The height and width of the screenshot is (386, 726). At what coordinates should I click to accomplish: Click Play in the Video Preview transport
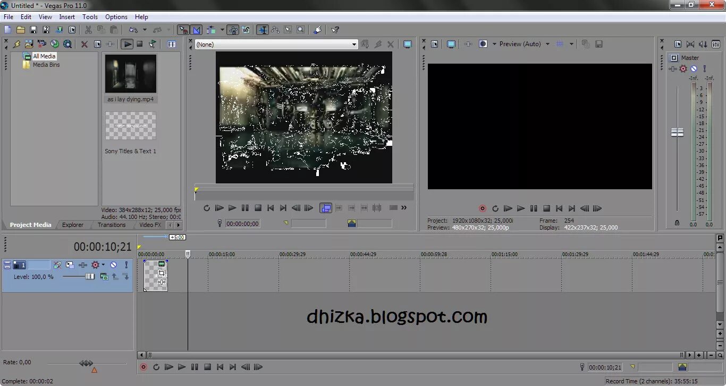click(x=521, y=208)
